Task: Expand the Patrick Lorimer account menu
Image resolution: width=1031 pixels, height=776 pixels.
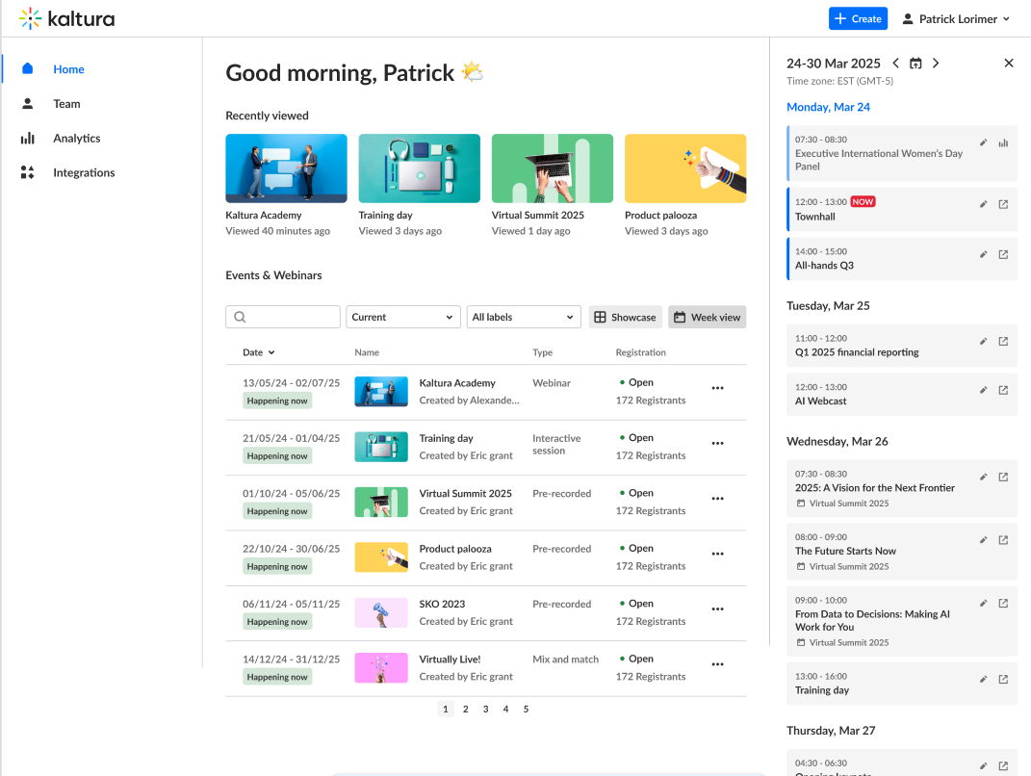Action: click(956, 19)
